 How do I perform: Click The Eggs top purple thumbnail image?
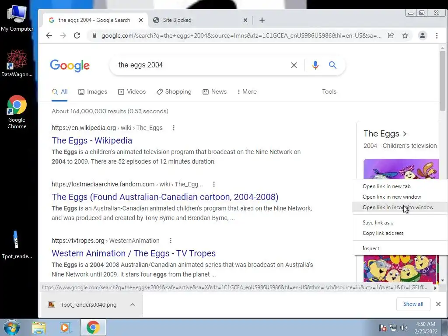coord(401,169)
